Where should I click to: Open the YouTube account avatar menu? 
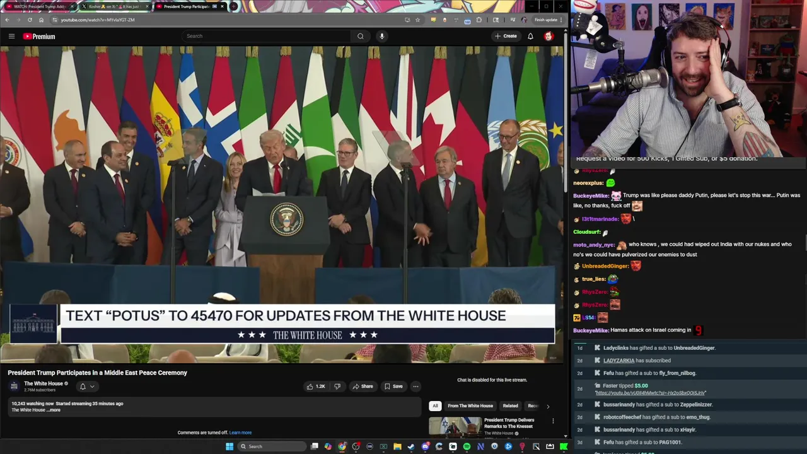click(549, 36)
